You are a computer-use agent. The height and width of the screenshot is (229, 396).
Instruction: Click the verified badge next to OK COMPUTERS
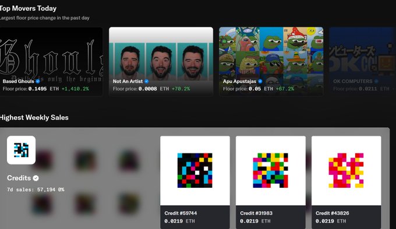coord(376,81)
